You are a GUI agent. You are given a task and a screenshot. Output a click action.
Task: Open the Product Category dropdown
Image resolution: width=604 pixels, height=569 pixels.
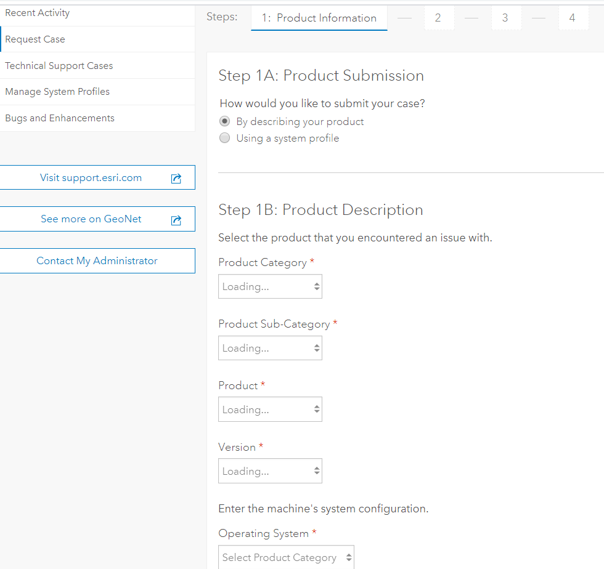tap(270, 286)
